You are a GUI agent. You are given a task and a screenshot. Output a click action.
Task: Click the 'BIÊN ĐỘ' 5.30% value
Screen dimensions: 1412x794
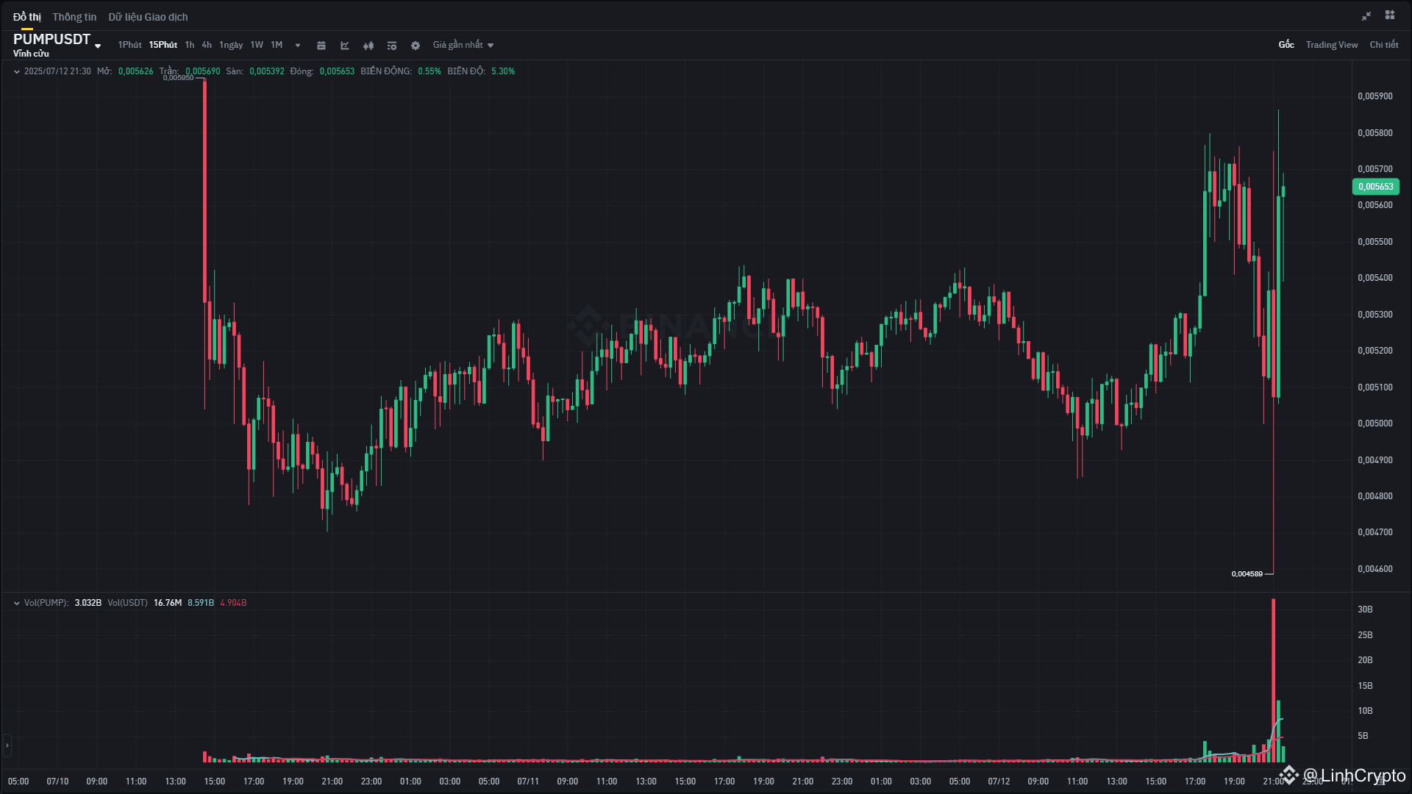pos(503,71)
